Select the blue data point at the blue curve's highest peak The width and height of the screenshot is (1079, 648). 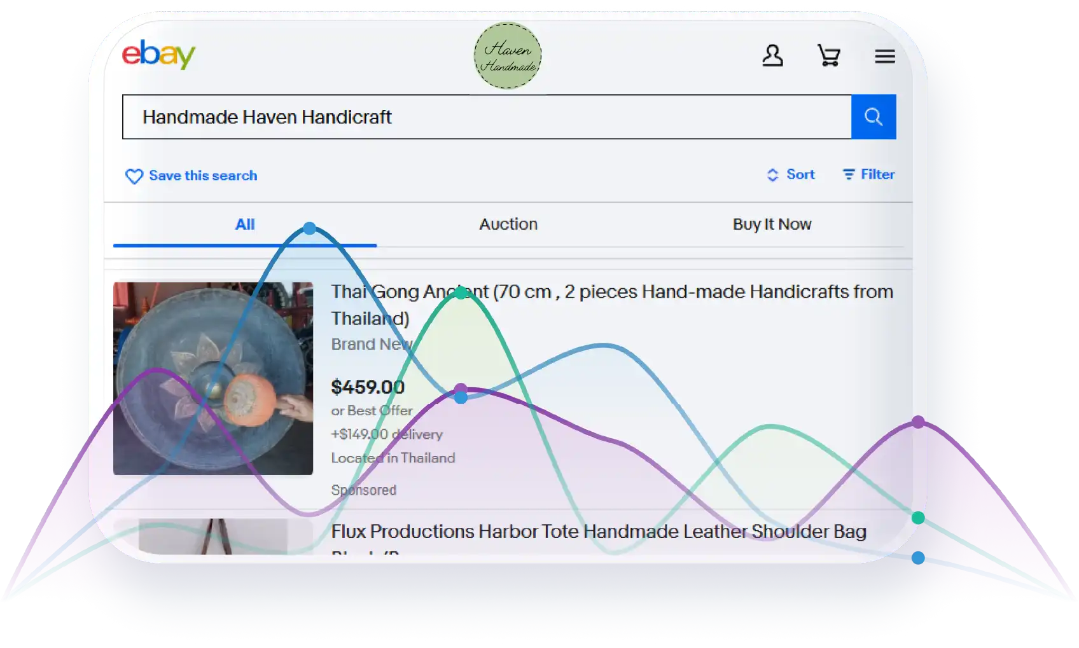tap(310, 228)
